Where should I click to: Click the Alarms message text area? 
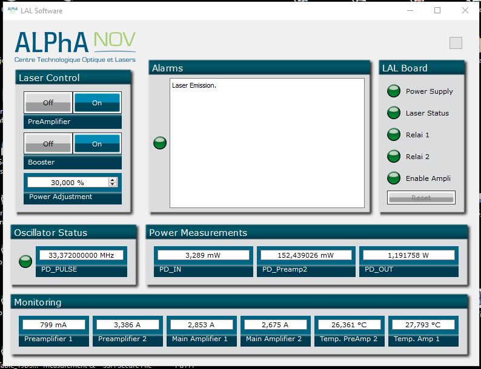click(x=267, y=143)
